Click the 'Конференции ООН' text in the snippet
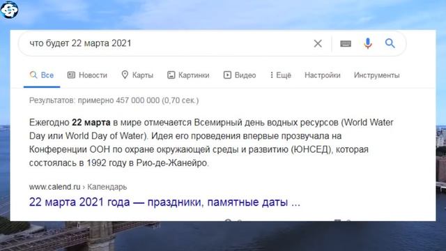 point(70,149)
